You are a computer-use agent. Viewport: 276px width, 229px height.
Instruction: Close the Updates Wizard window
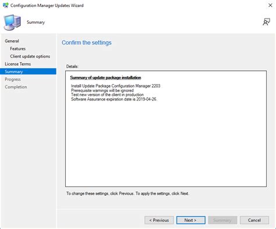click(270, 5)
